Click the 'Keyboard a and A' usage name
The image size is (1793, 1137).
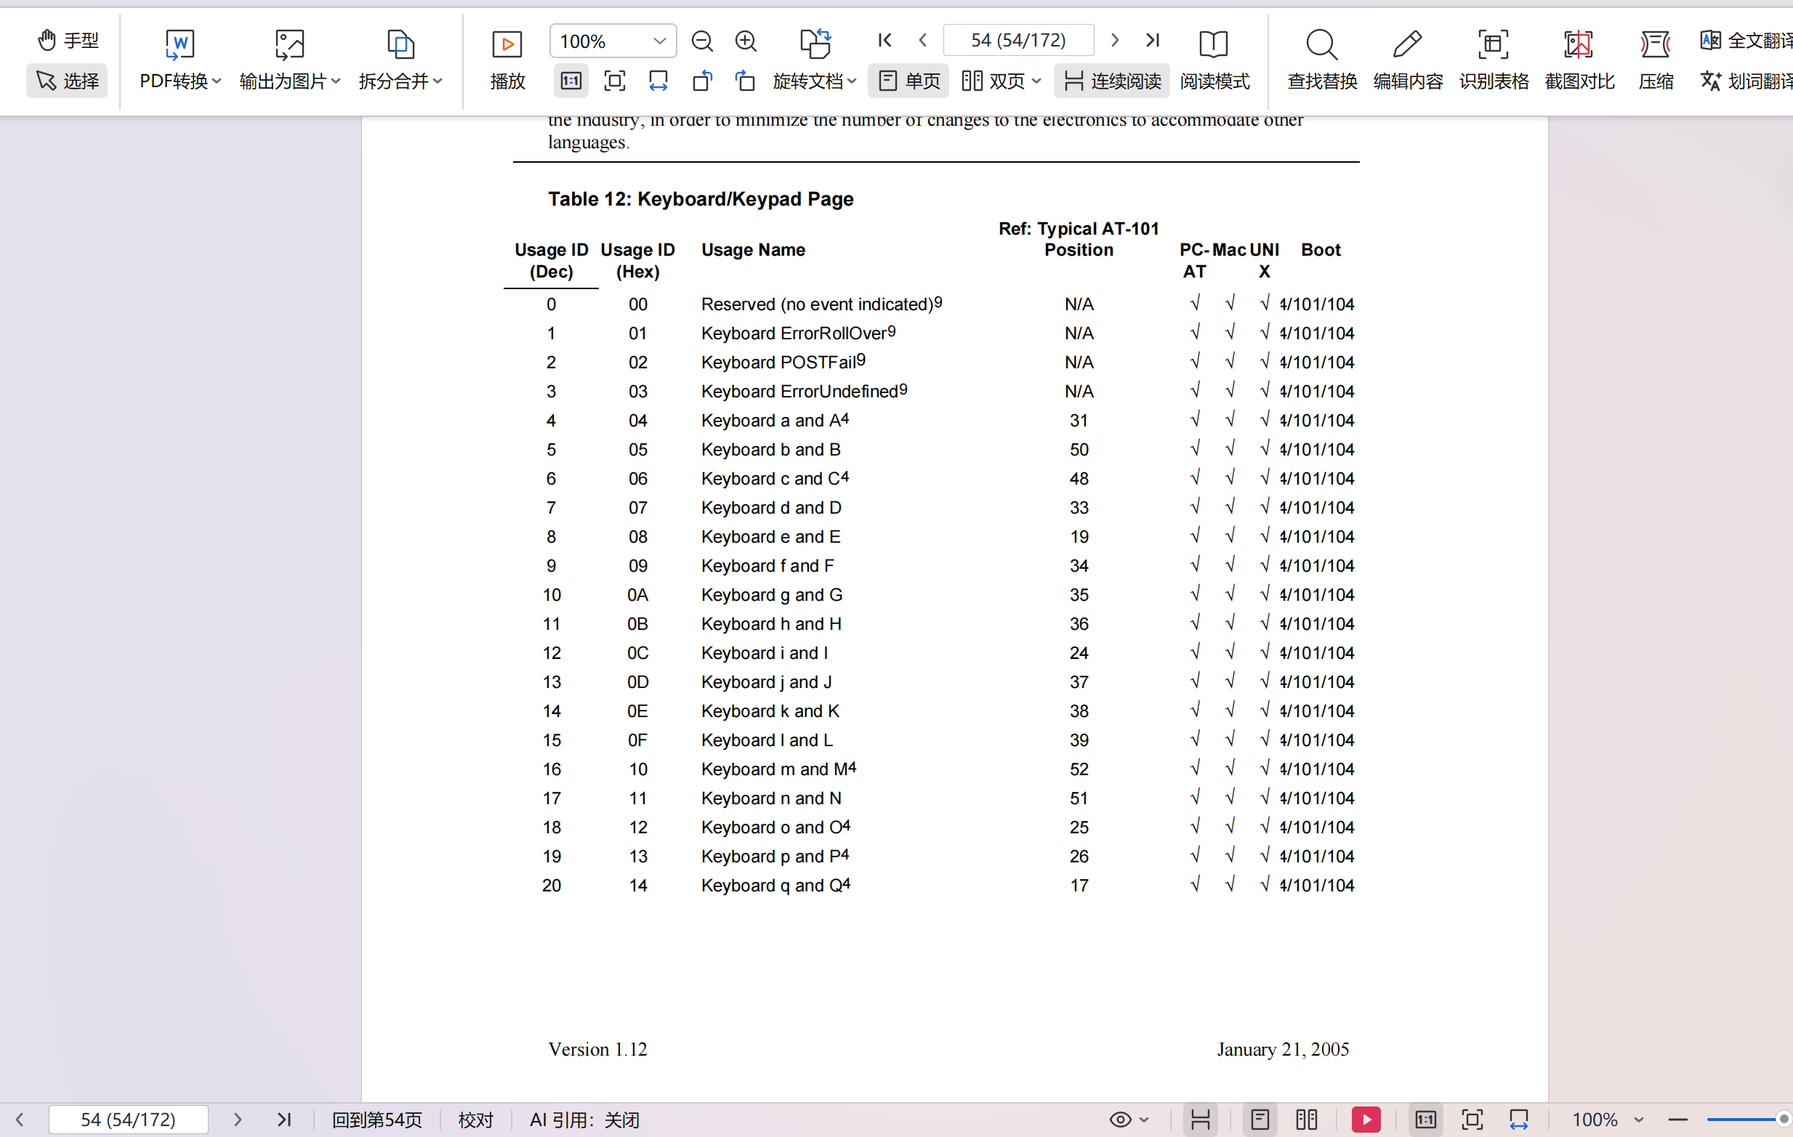click(x=775, y=421)
